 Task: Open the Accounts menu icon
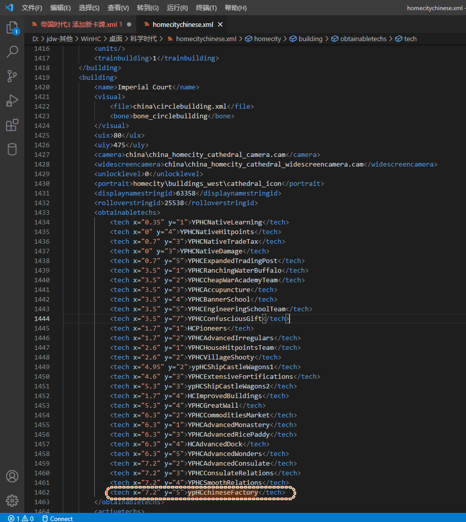(x=12, y=476)
